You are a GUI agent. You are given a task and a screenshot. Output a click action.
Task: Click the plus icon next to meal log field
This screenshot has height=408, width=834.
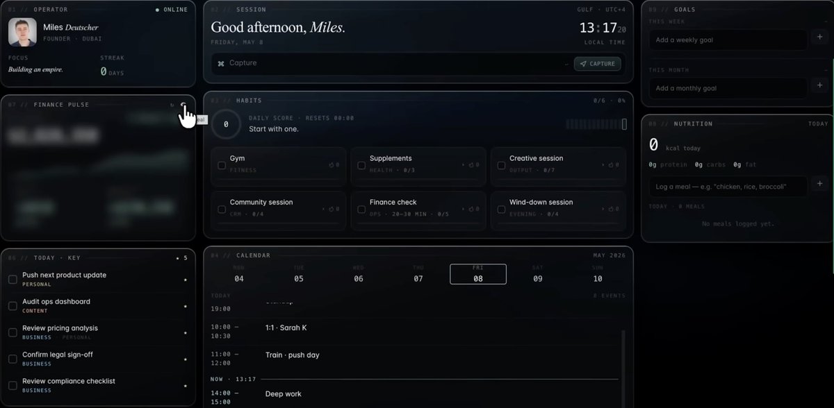tap(818, 186)
